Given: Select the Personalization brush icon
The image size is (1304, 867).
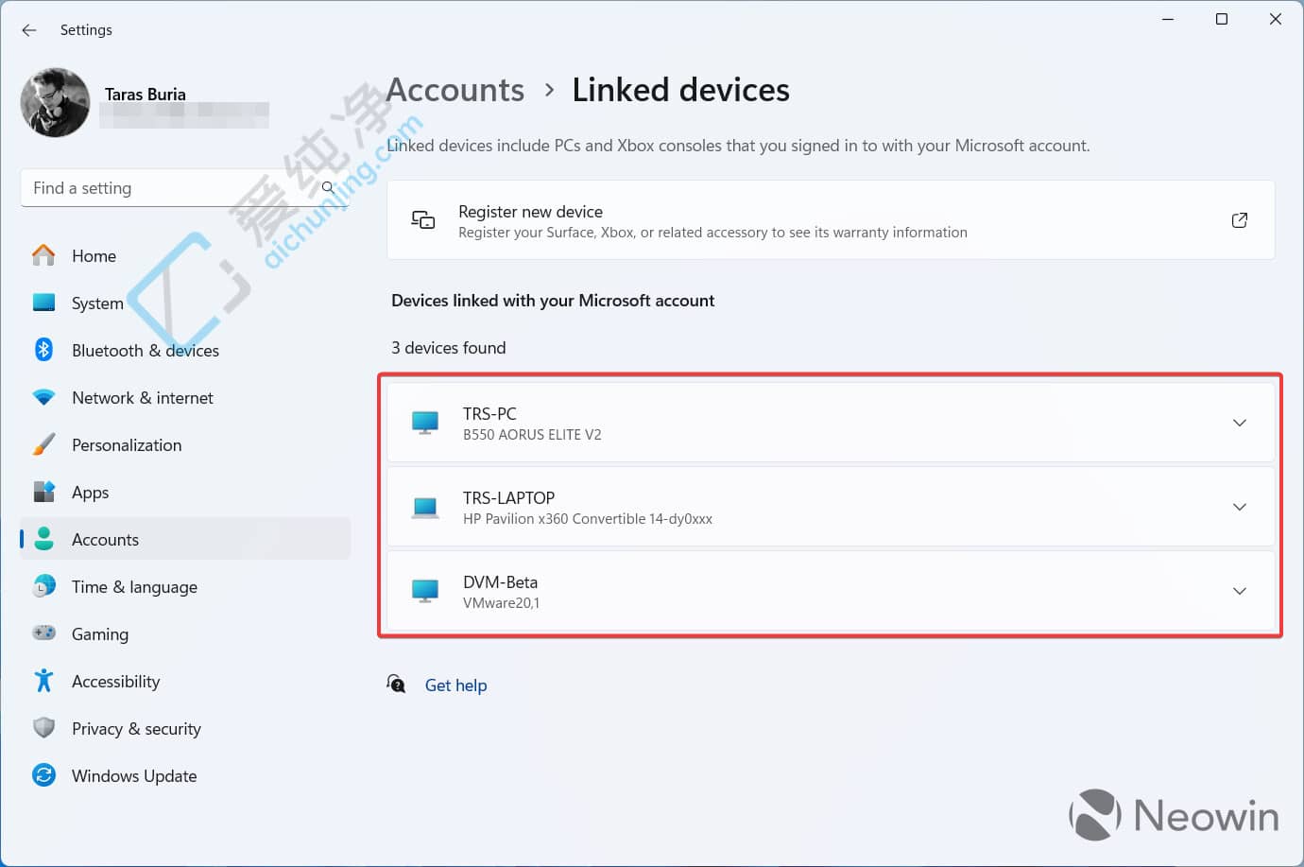Looking at the screenshot, I should (x=43, y=444).
